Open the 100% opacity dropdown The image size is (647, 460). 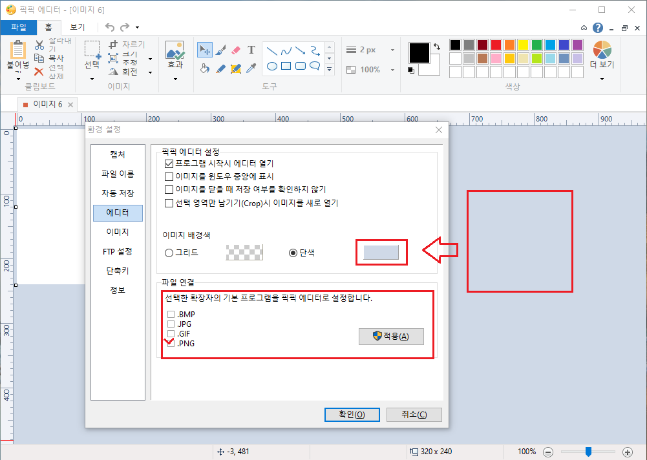click(x=392, y=70)
